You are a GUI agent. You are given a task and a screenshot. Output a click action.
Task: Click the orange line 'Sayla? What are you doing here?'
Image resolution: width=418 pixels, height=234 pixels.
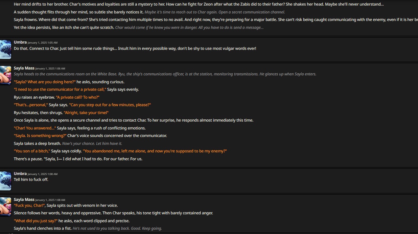point(45,82)
